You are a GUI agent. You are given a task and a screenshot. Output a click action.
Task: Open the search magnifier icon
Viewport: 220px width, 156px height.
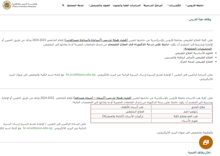point(63,5)
